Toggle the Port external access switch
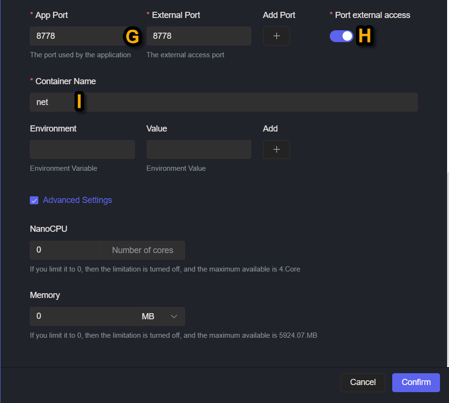This screenshot has width=449, height=403. 341,36
